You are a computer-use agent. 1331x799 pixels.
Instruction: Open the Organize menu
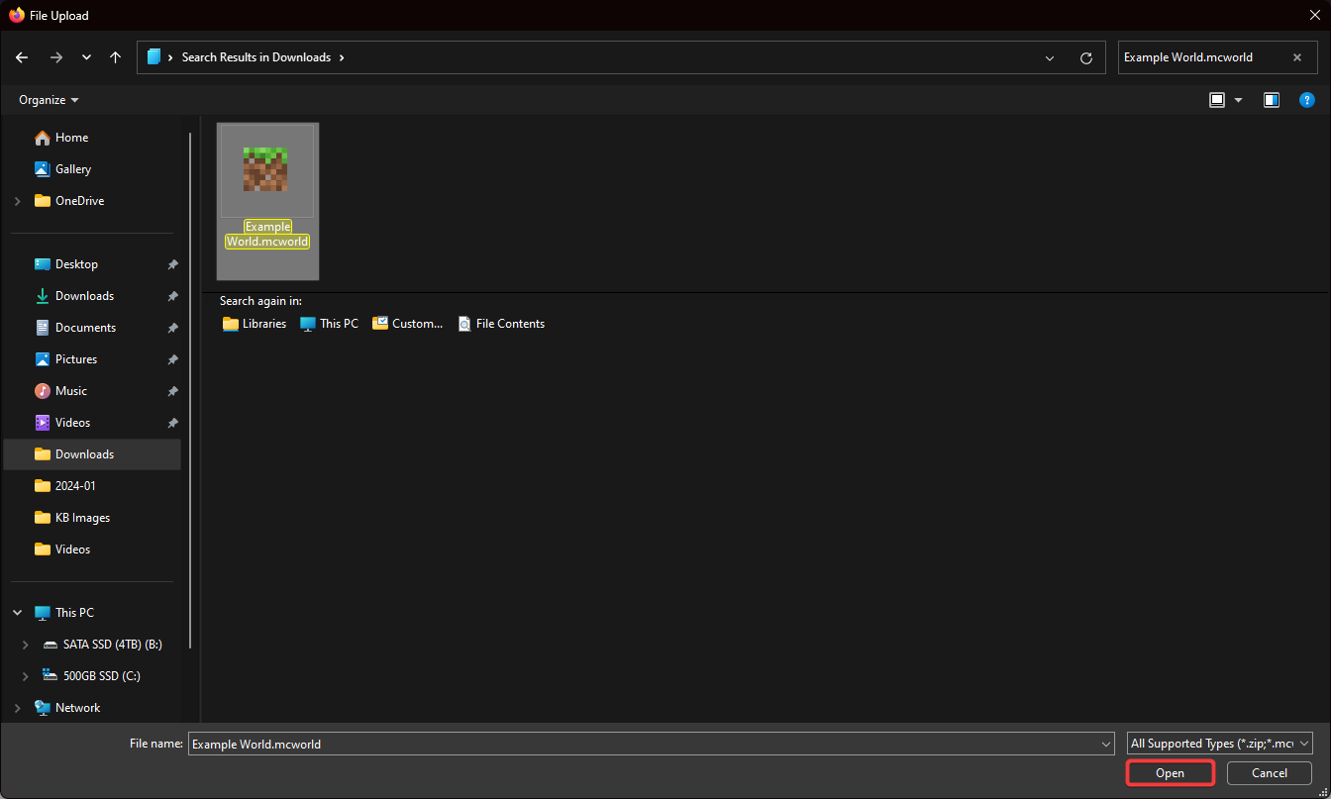coord(49,100)
